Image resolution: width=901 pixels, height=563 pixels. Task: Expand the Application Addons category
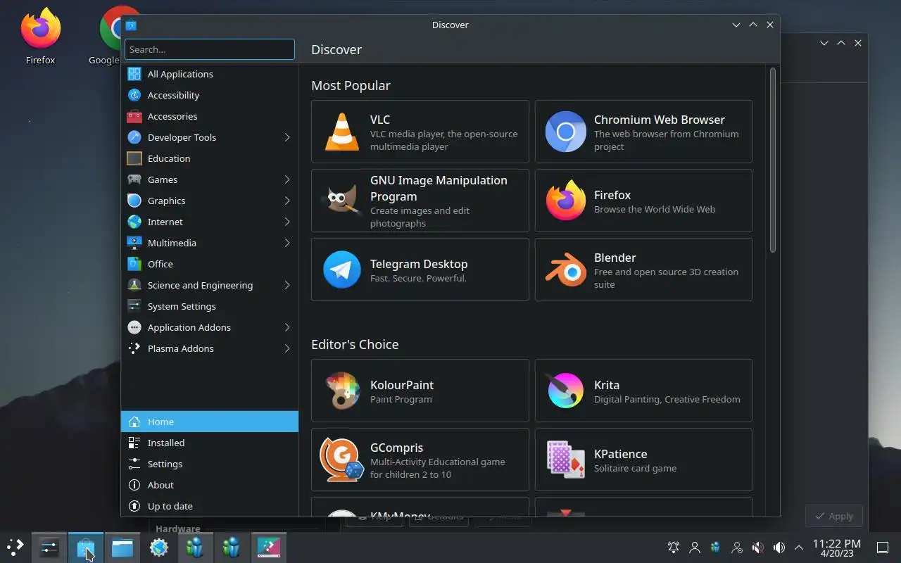210,327
